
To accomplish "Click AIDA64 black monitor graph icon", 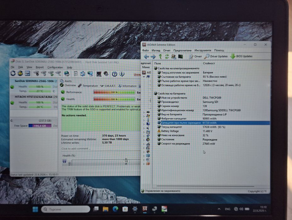I will click(x=180, y=56).
